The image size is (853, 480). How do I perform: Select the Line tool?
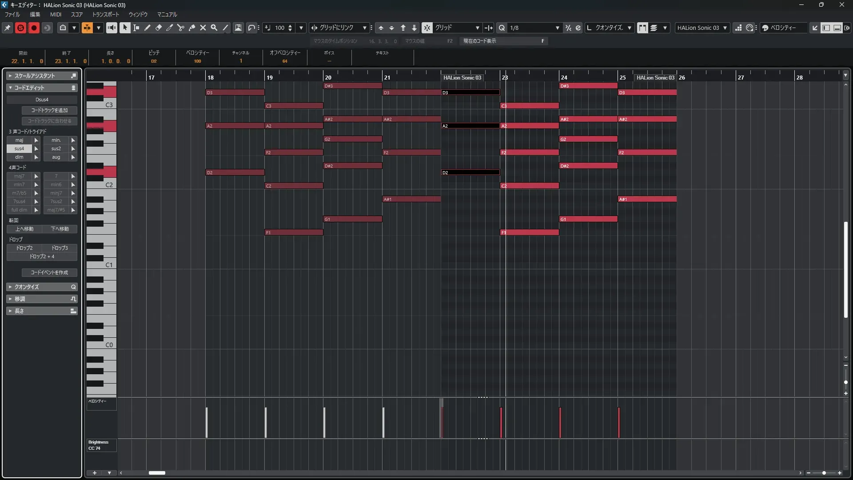pos(226,28)
